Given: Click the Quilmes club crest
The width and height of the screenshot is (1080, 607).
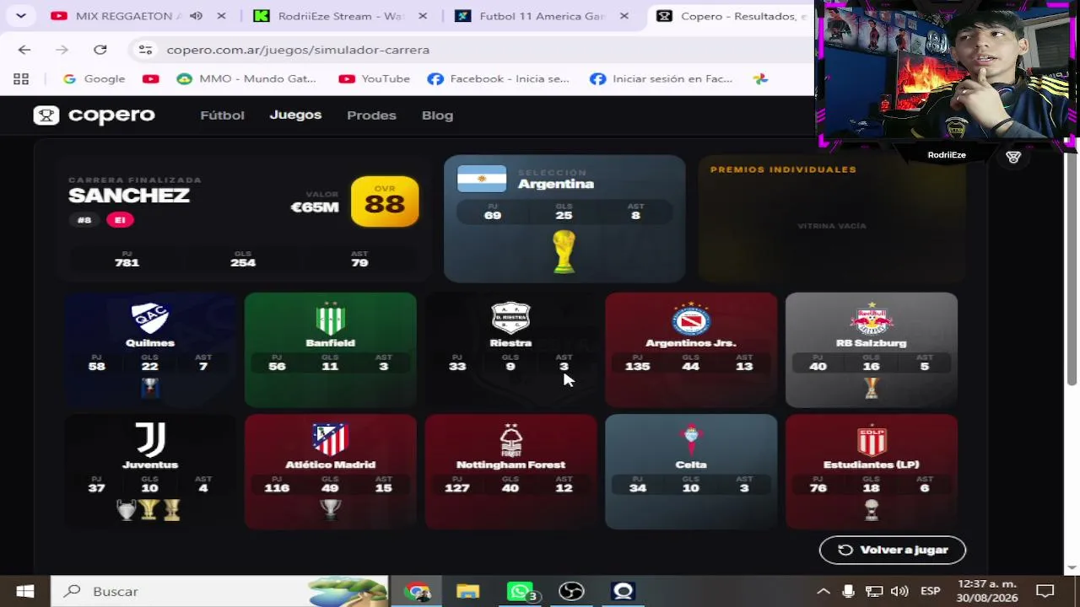Looking at the screenshot, I should pyautogui.click(x=150, y=319).
